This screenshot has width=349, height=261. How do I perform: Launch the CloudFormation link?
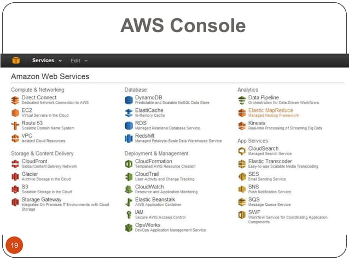[x=154, y=161]
